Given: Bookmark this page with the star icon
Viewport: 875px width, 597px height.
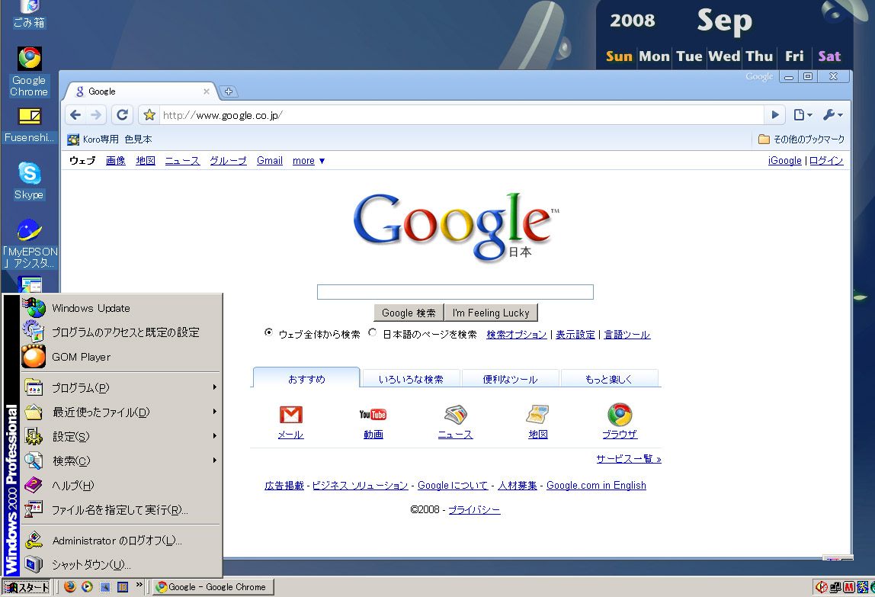Looking at the screenshot, I should (x=149, y=115).
